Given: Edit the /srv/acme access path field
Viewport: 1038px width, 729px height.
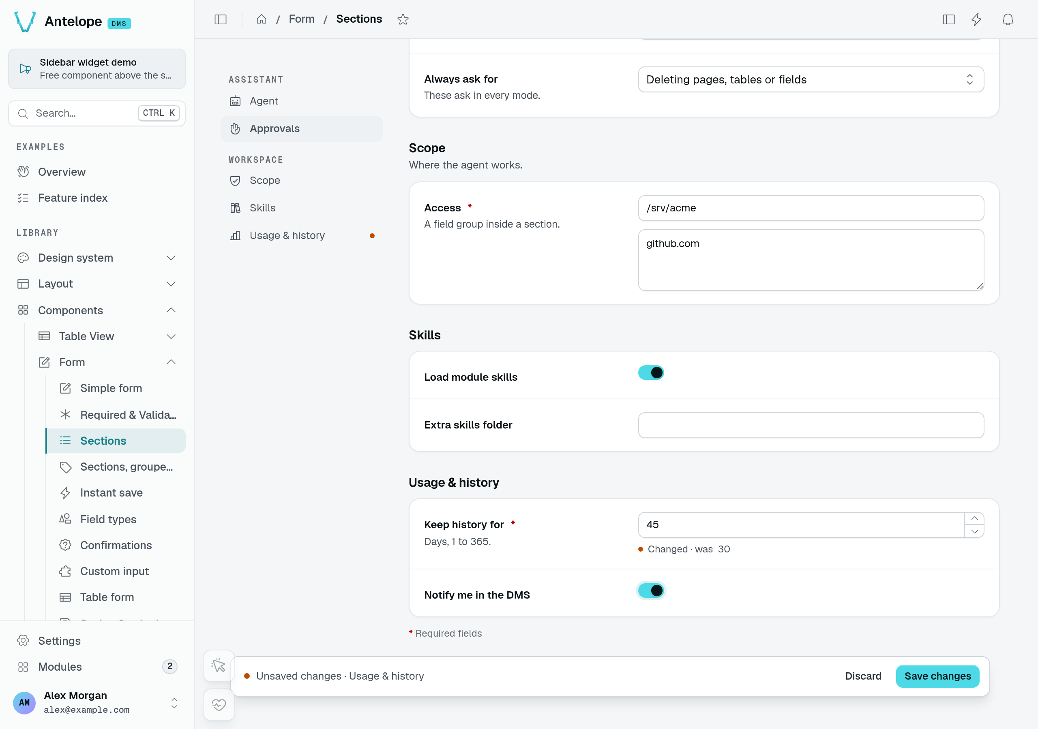Looking at the screenshot, I should coord(811,208).
